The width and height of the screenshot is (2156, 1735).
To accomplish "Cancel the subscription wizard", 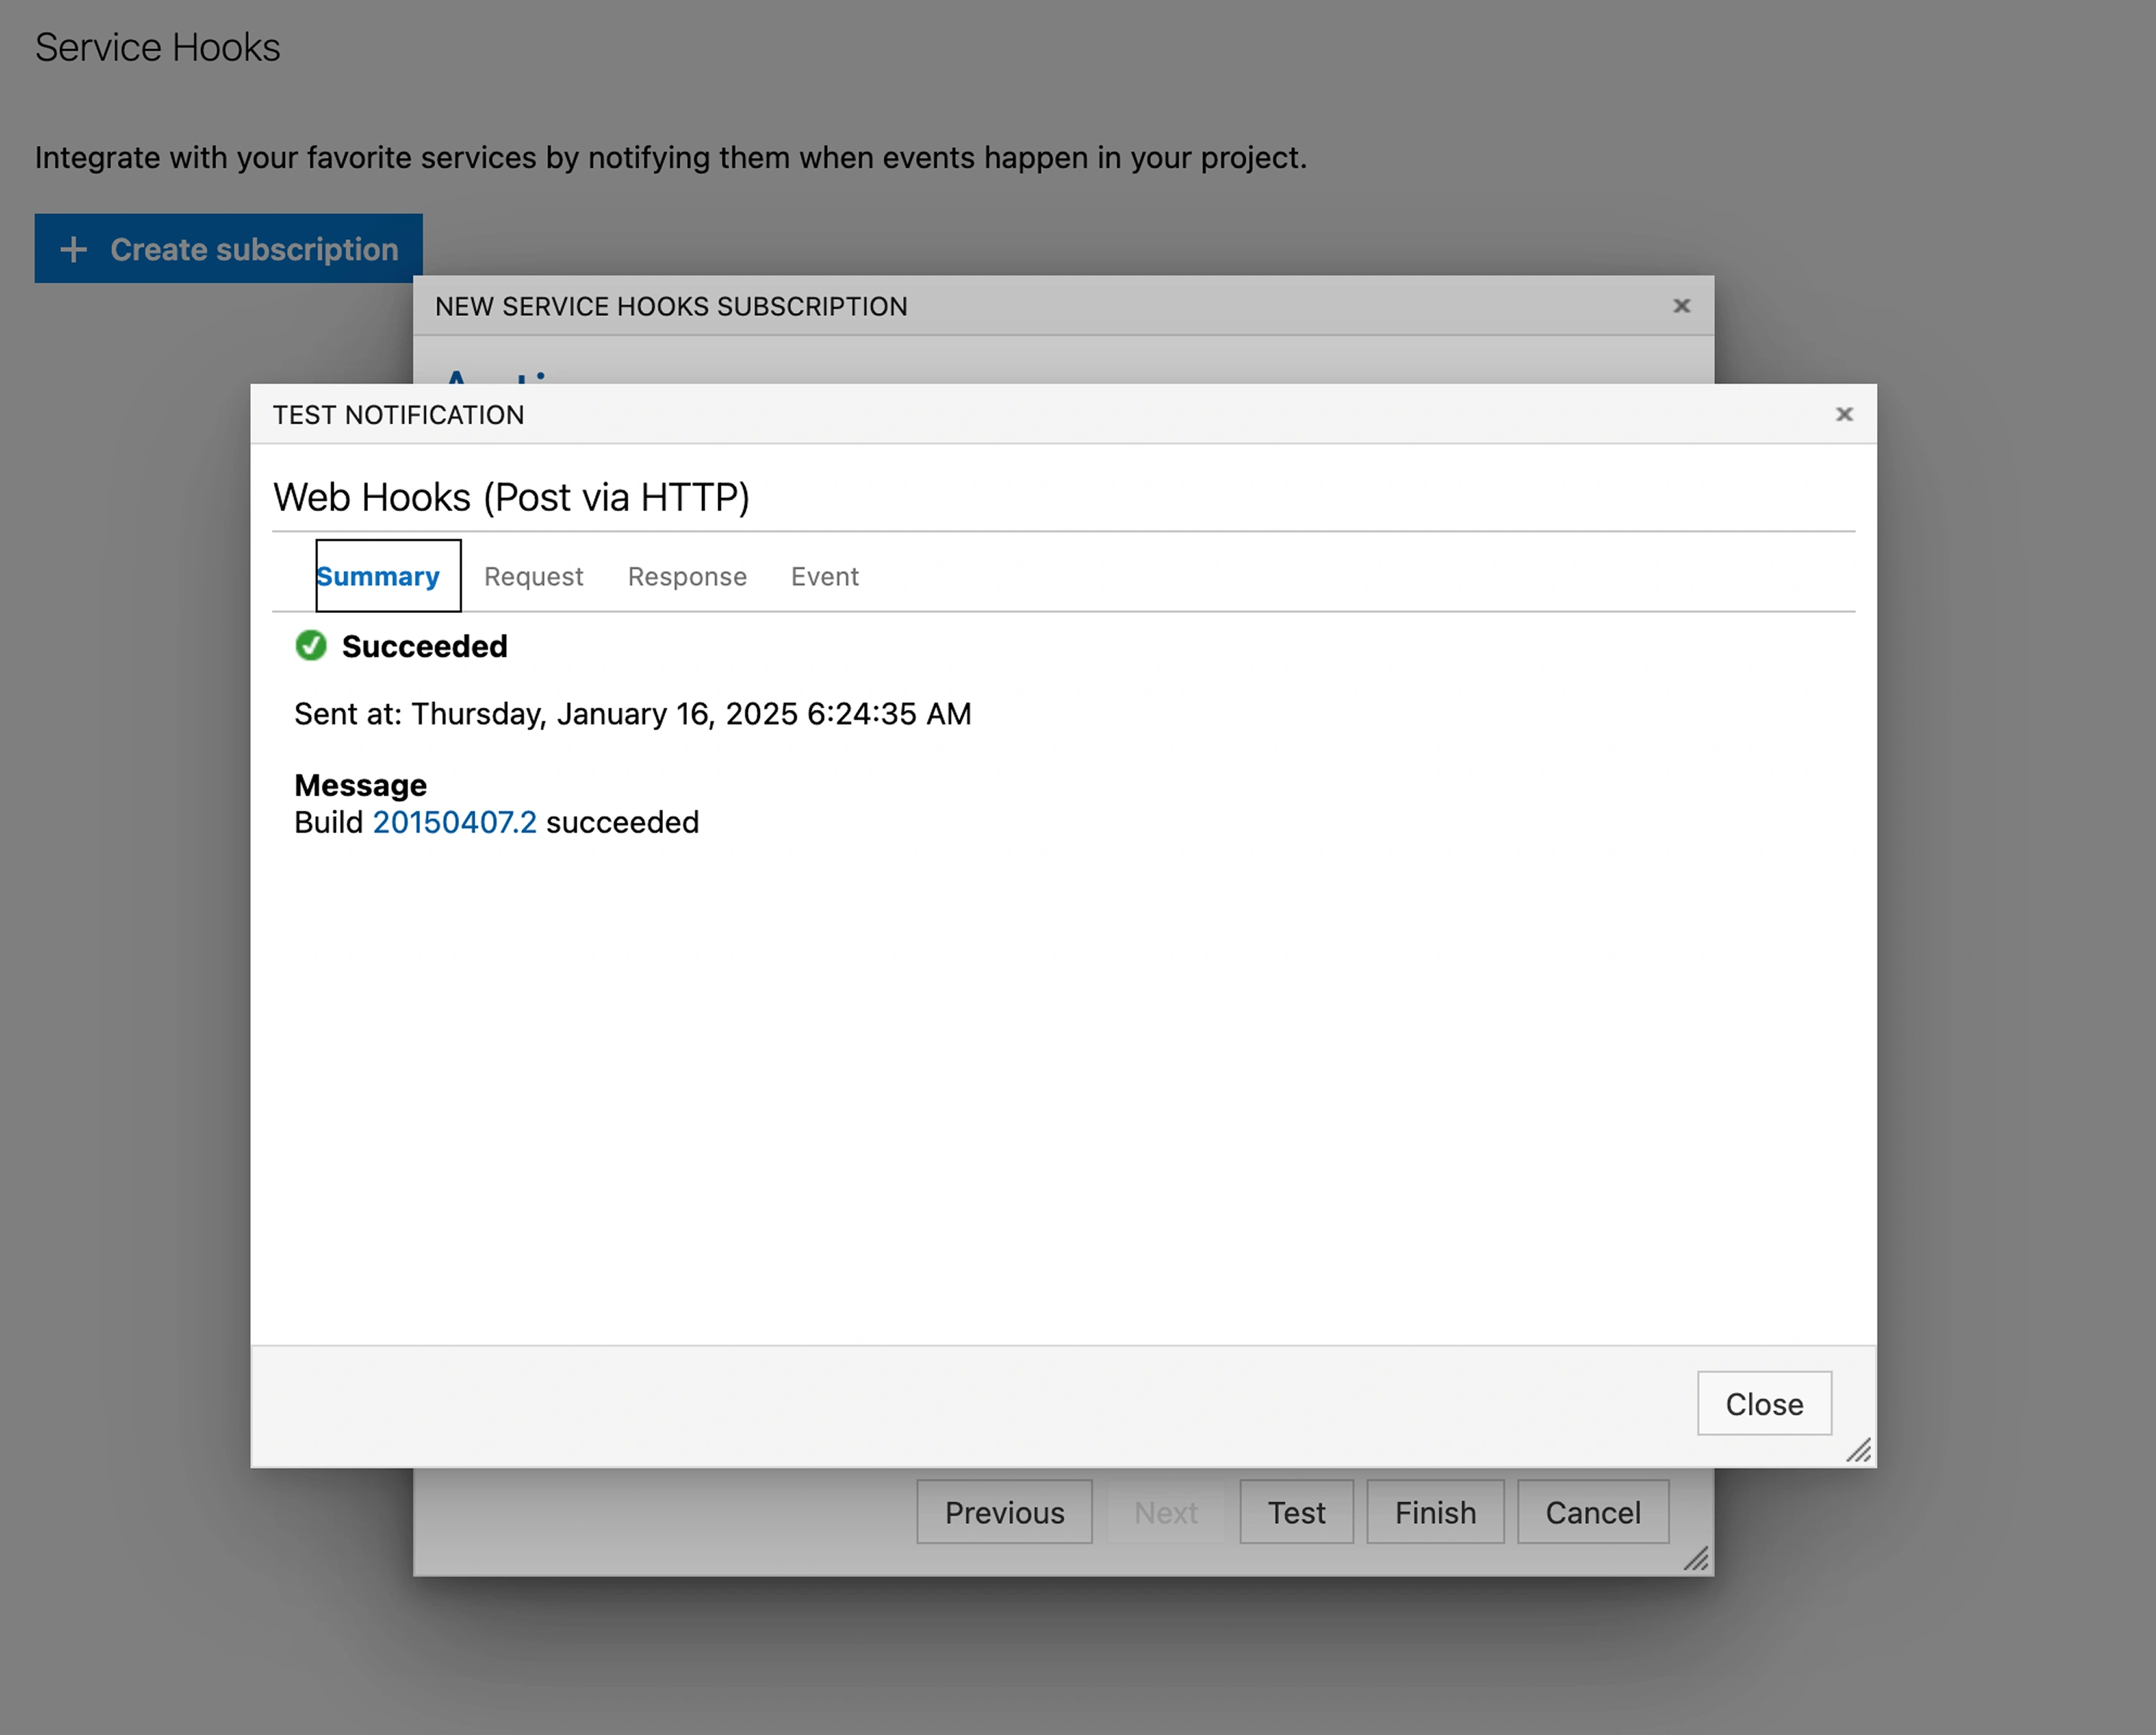I will [x=1592, y=1512].
